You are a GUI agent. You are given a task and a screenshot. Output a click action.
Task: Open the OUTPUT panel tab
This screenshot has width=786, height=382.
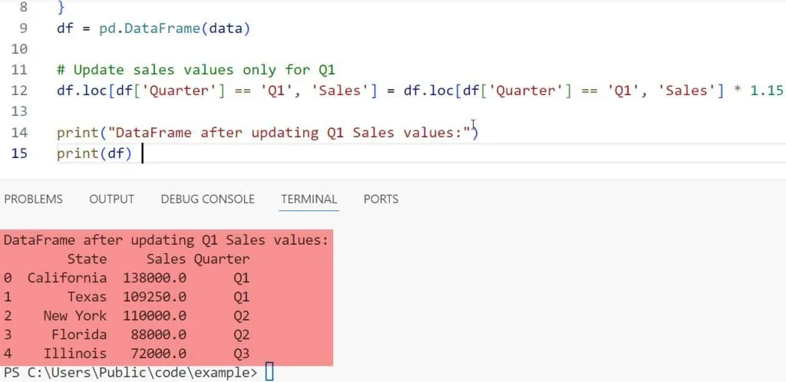(111, 199)
